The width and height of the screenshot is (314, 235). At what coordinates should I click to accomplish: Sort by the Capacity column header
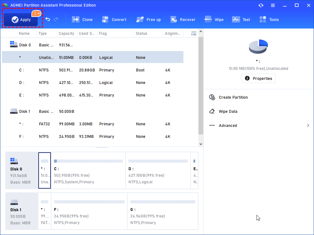pos(67,34)
